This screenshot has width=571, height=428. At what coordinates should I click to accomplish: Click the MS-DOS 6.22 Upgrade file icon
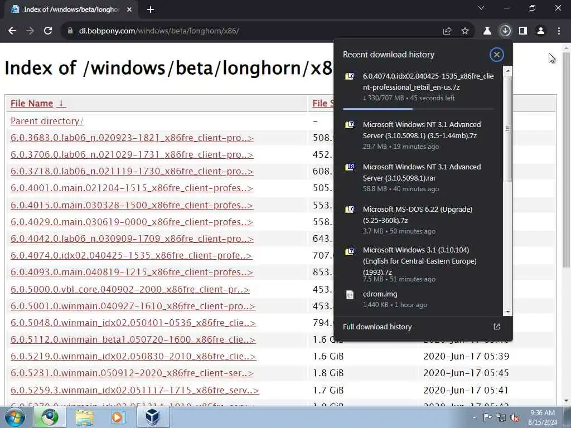[350, 210]
